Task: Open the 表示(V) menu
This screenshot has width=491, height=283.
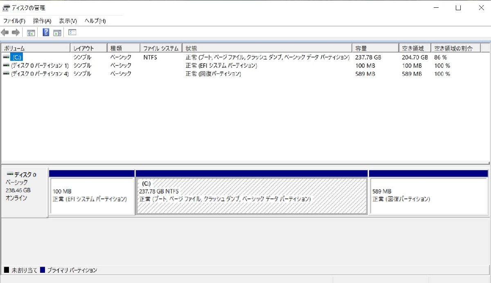Action: (x=68, y=21)
